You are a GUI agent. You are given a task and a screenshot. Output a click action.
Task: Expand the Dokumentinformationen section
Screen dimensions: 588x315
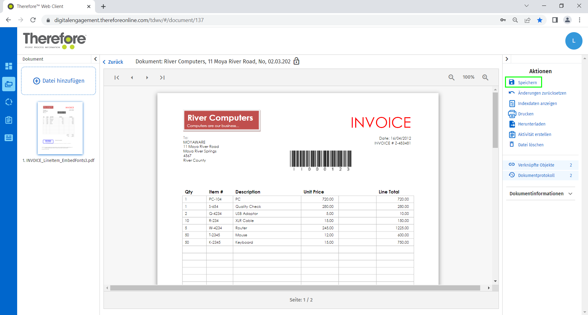tap(541, 194)
